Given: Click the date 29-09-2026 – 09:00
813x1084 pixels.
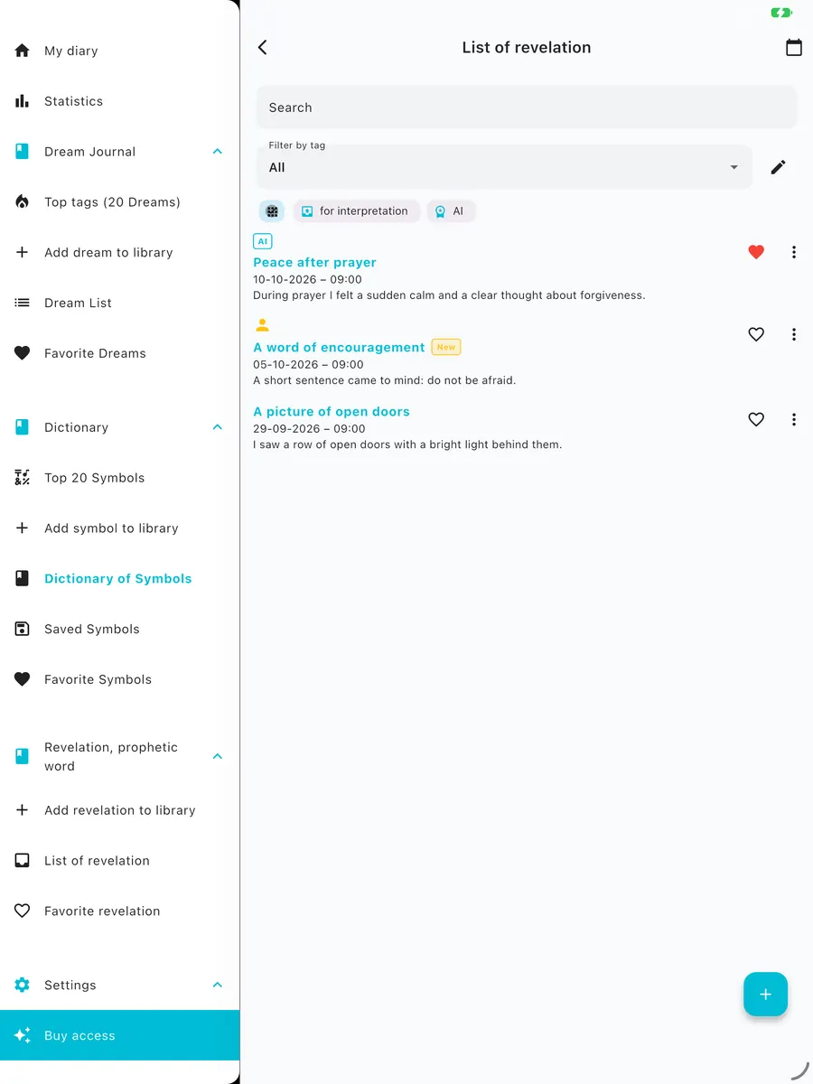Looking at the screenshot, I should pos(309,428).
